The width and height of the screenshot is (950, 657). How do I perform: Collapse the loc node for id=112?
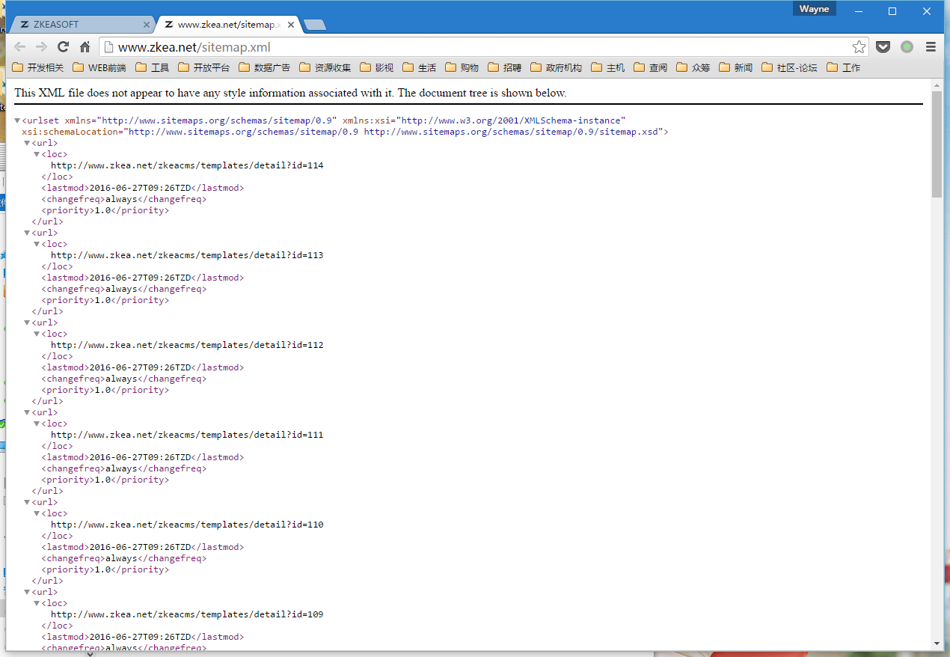coord(37,334)
